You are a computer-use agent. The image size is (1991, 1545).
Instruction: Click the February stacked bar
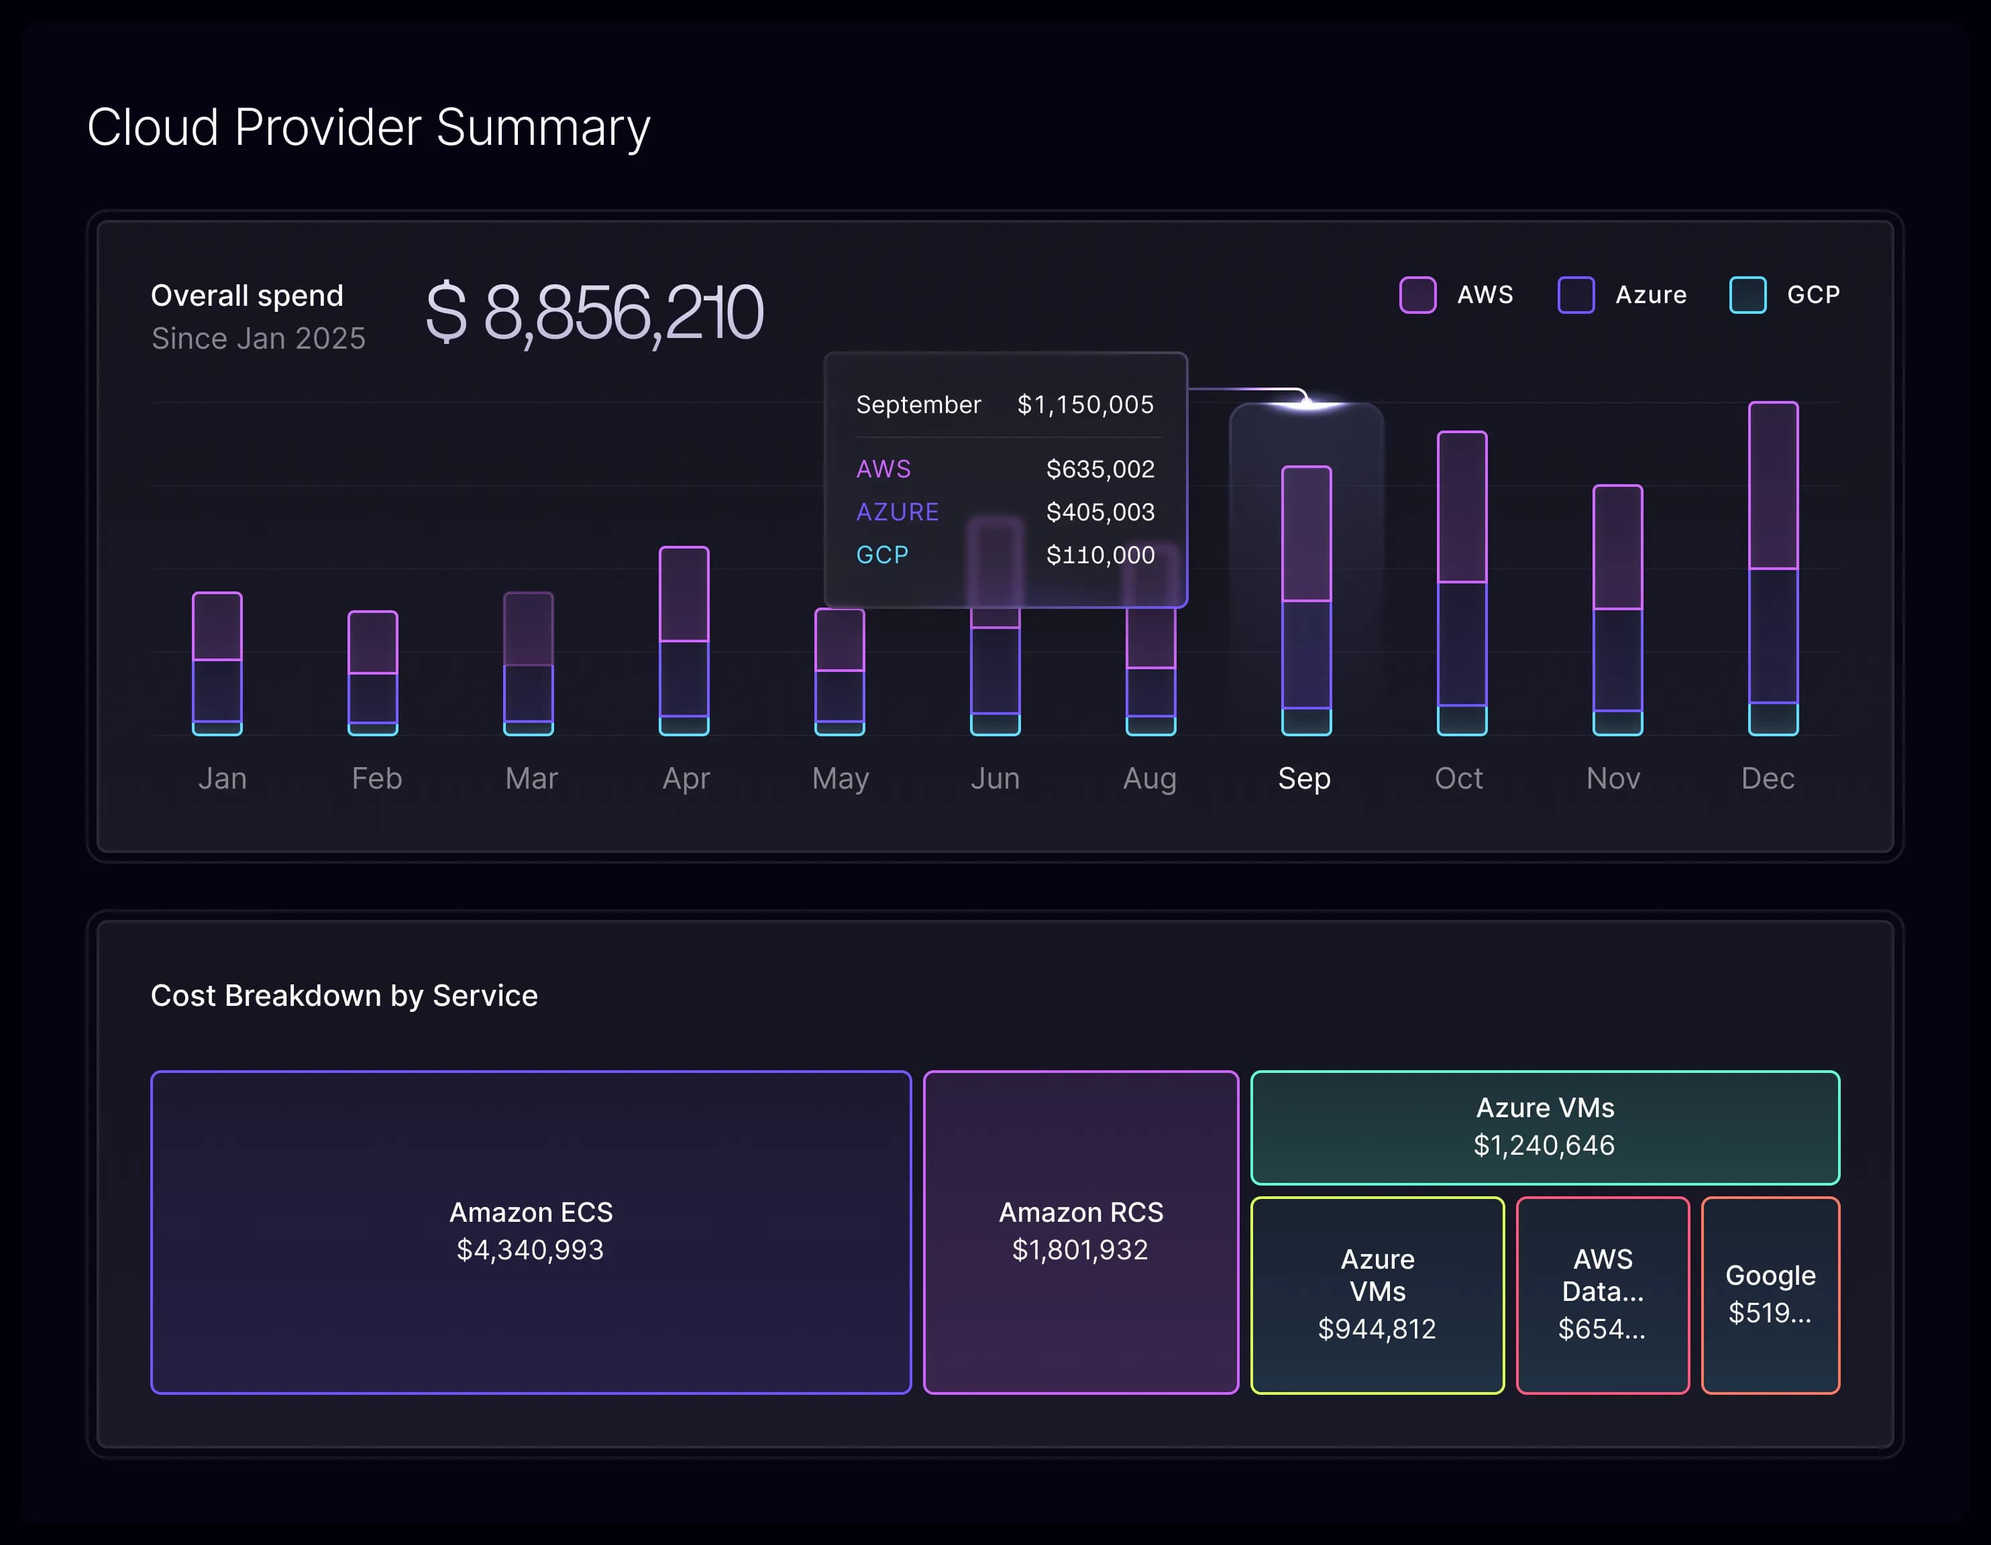pos(373,673)
